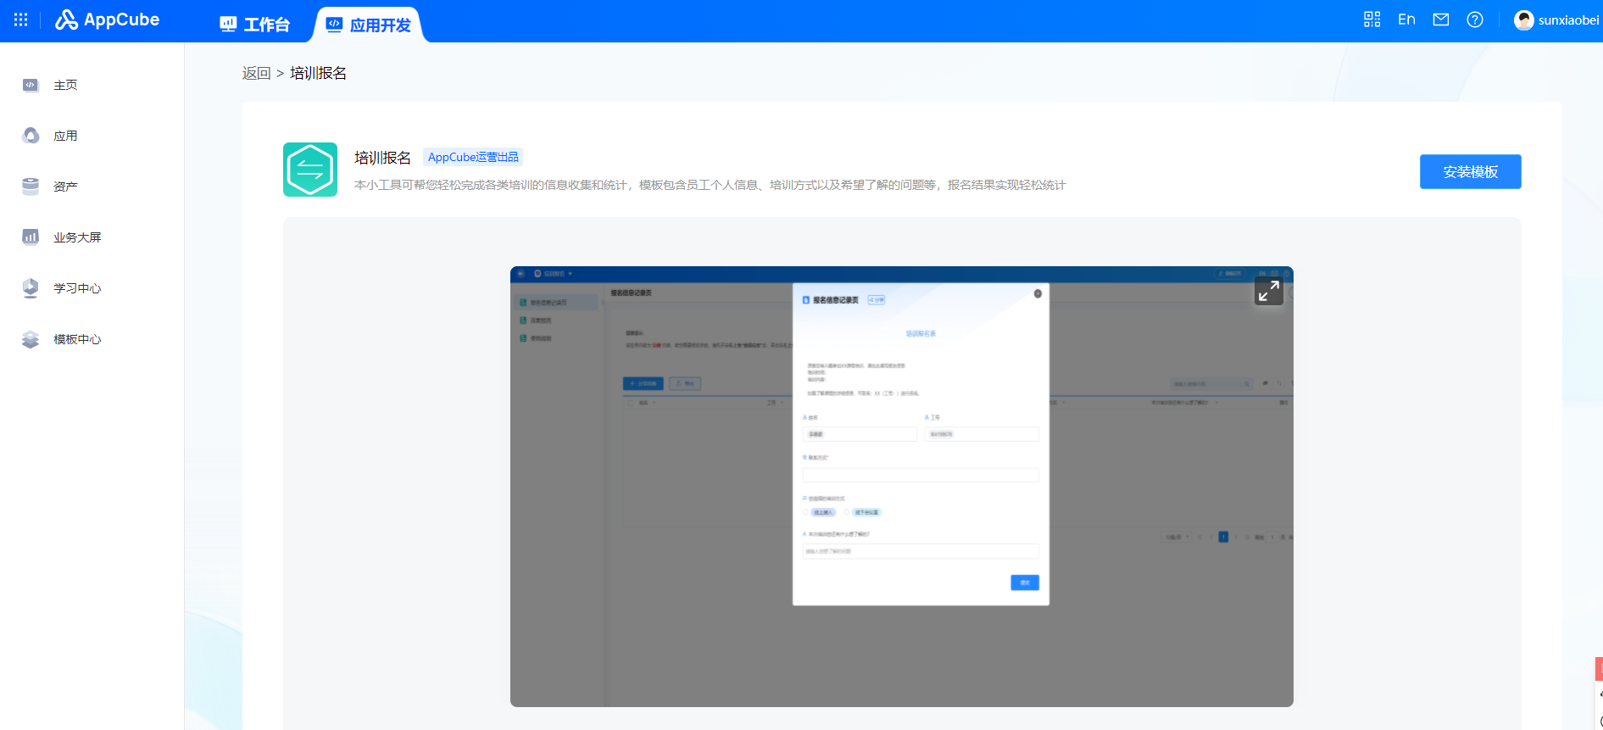Image resolution: width=1603 pixels, height=730 pixels.
Task: Install the template with 安装模板
Action: 1471,171
